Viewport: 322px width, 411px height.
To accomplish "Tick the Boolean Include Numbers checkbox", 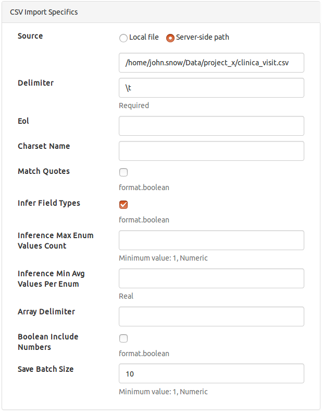I will click(x=123, y=338).
